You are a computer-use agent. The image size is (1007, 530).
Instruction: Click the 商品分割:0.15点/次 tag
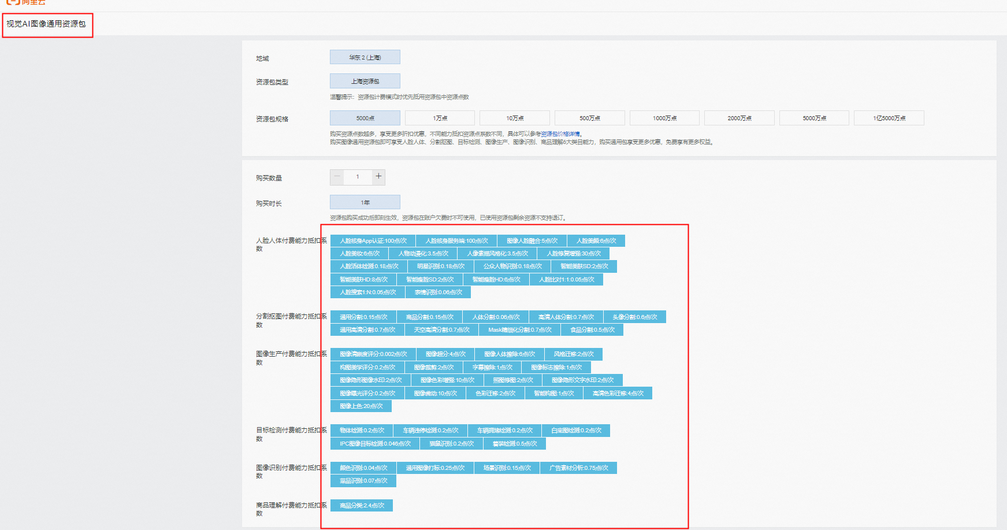pyautogui.click(x=430, y=317)
